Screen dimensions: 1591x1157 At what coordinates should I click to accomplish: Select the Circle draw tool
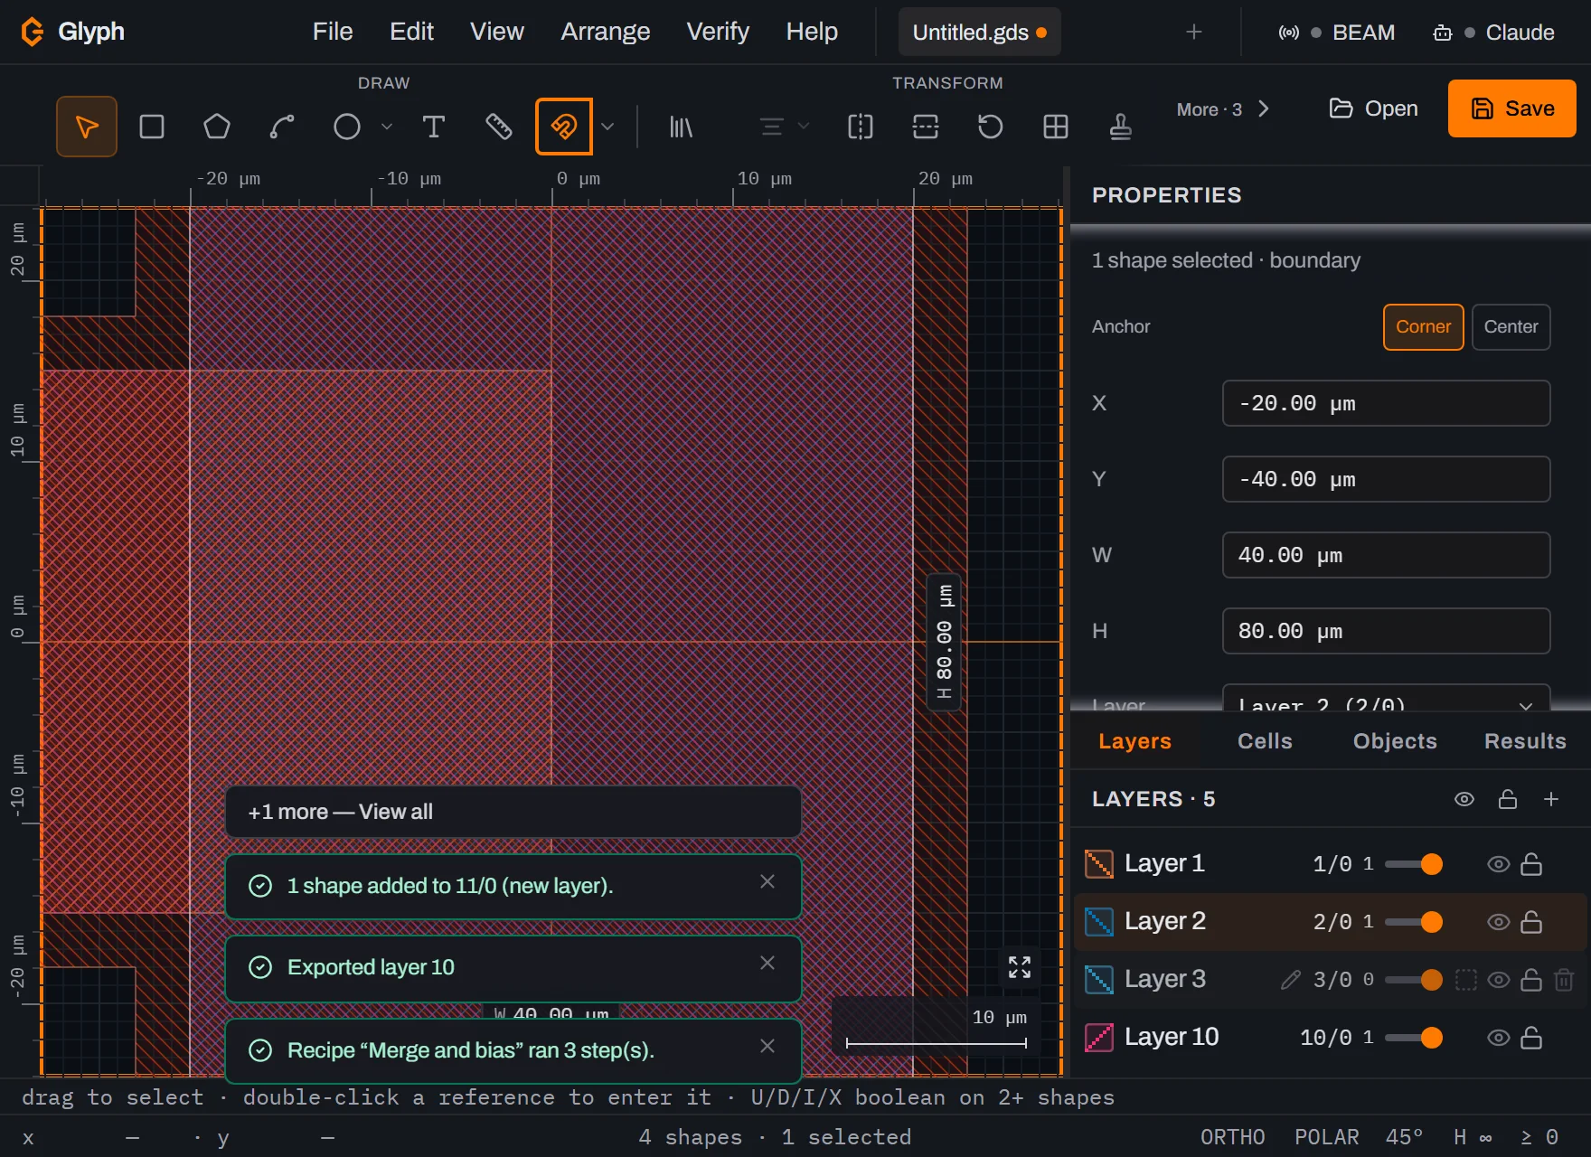coord(347,127)
